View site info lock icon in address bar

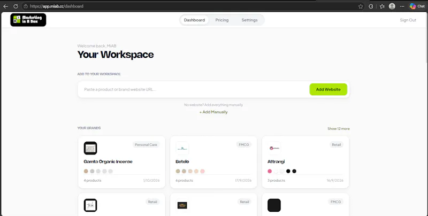pyautogui.click(x=26, y=6)
